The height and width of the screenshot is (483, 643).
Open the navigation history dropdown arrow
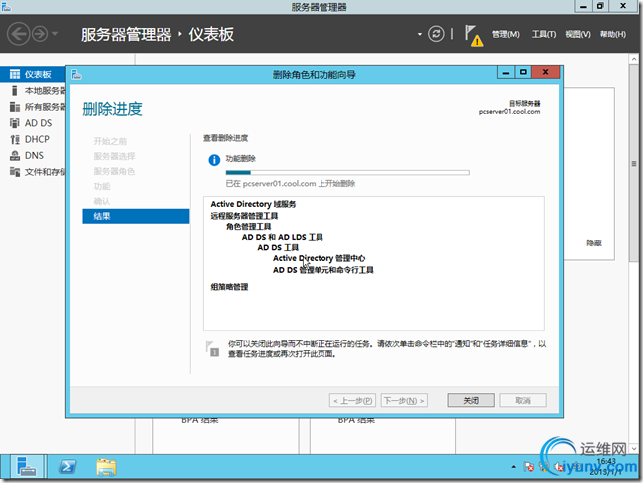tap(55, 34)
